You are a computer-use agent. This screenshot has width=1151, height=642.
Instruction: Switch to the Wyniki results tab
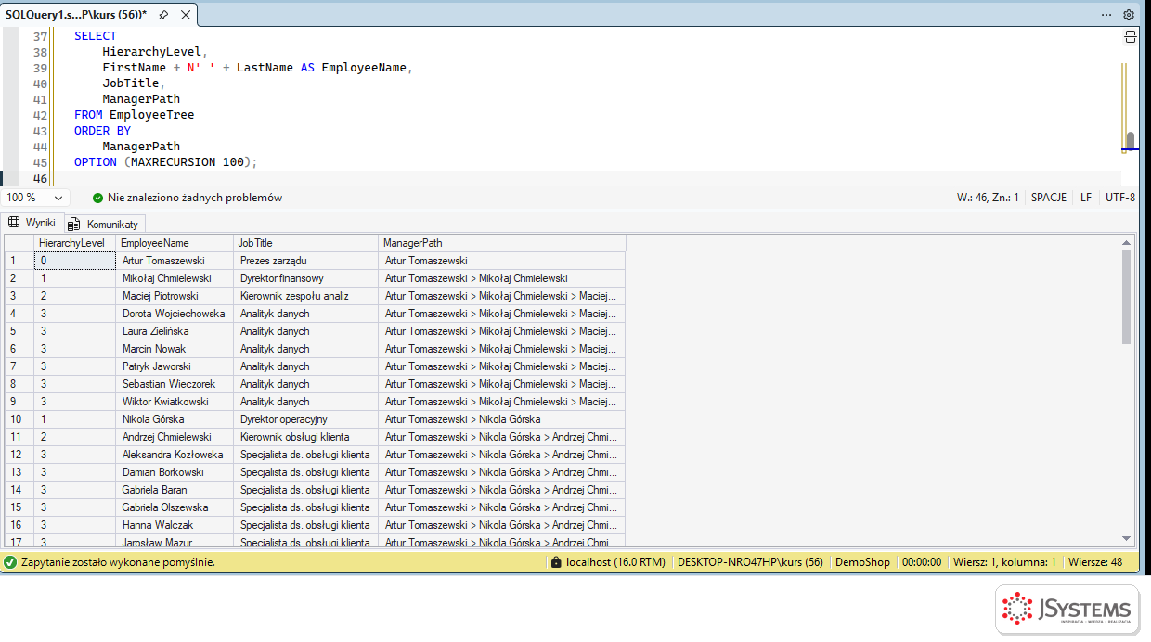click(32, 223)
